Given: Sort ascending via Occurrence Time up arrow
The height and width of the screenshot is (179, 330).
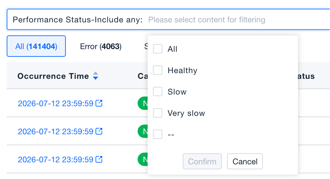Looking at the screenshot, I should tap(96, 73).
